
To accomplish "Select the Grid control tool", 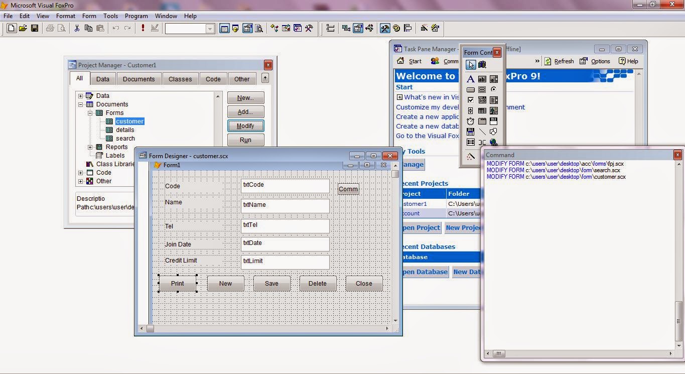I will click(x=482, y=110).
